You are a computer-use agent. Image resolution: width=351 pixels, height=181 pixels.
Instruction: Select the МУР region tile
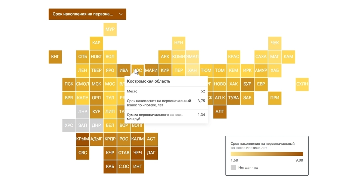click(110, 29)
